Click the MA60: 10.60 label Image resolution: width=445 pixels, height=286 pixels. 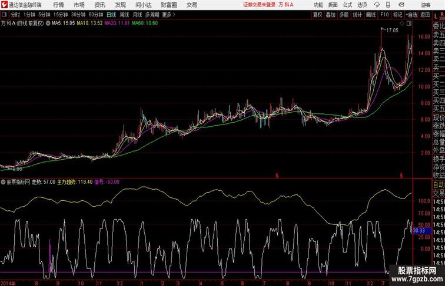(144, 23)
